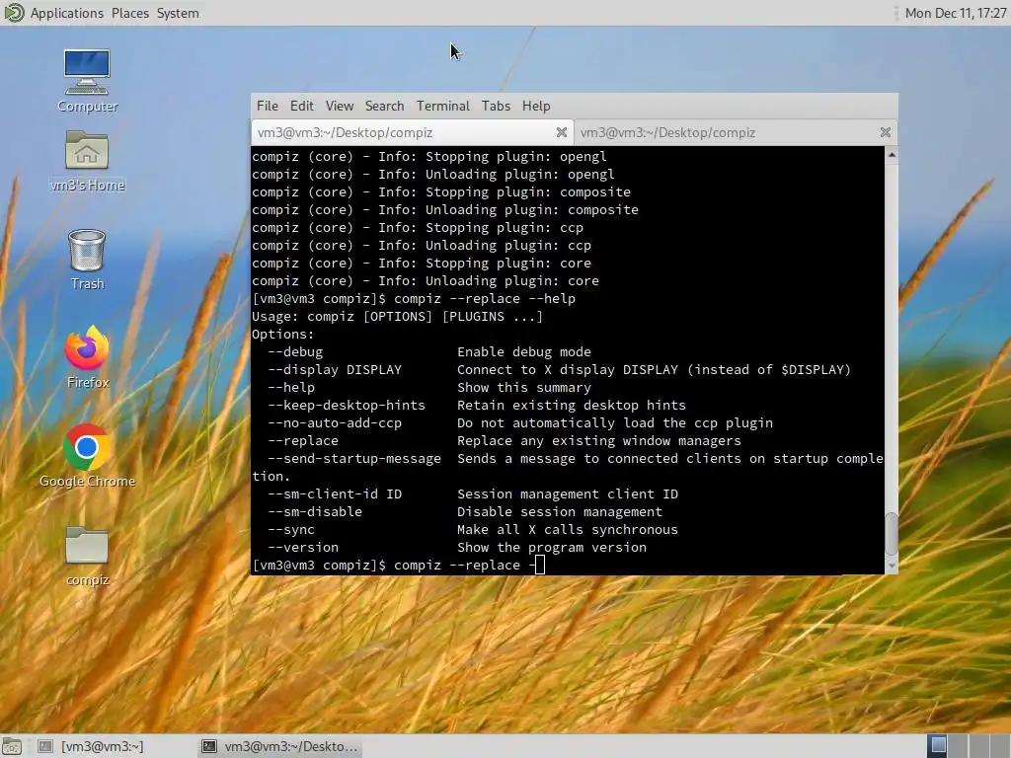
Task: Open the Edit menu in terminal
Action: [x=302, y=106]
